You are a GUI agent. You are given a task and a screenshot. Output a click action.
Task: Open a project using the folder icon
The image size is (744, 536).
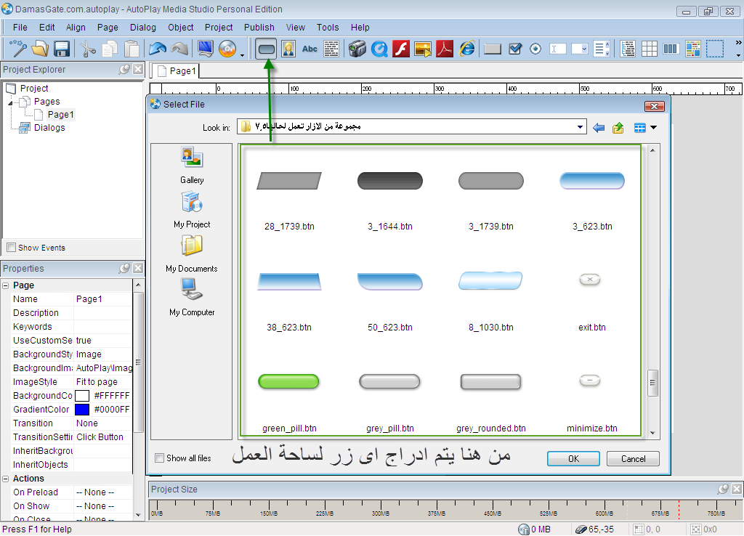tap(40, 49)
